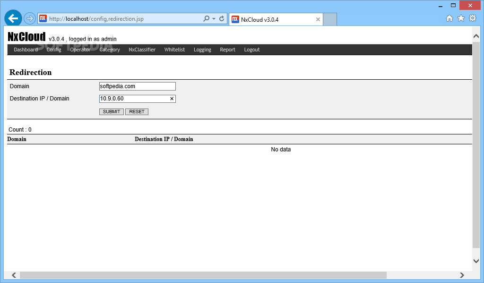Minimize the browser window
484x283 pixels.
(x=441, y=6)
